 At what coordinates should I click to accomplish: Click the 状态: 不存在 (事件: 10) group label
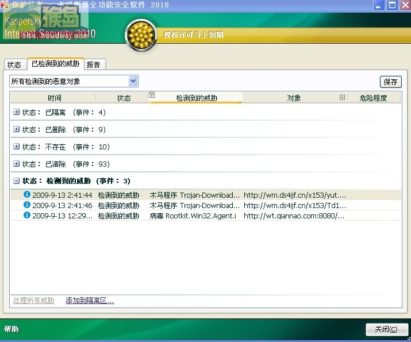(66, 147)
